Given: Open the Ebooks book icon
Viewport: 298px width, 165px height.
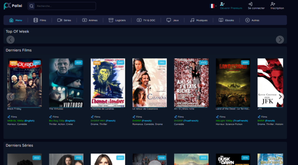Looking at the screenshot, I should click(221, 20).
